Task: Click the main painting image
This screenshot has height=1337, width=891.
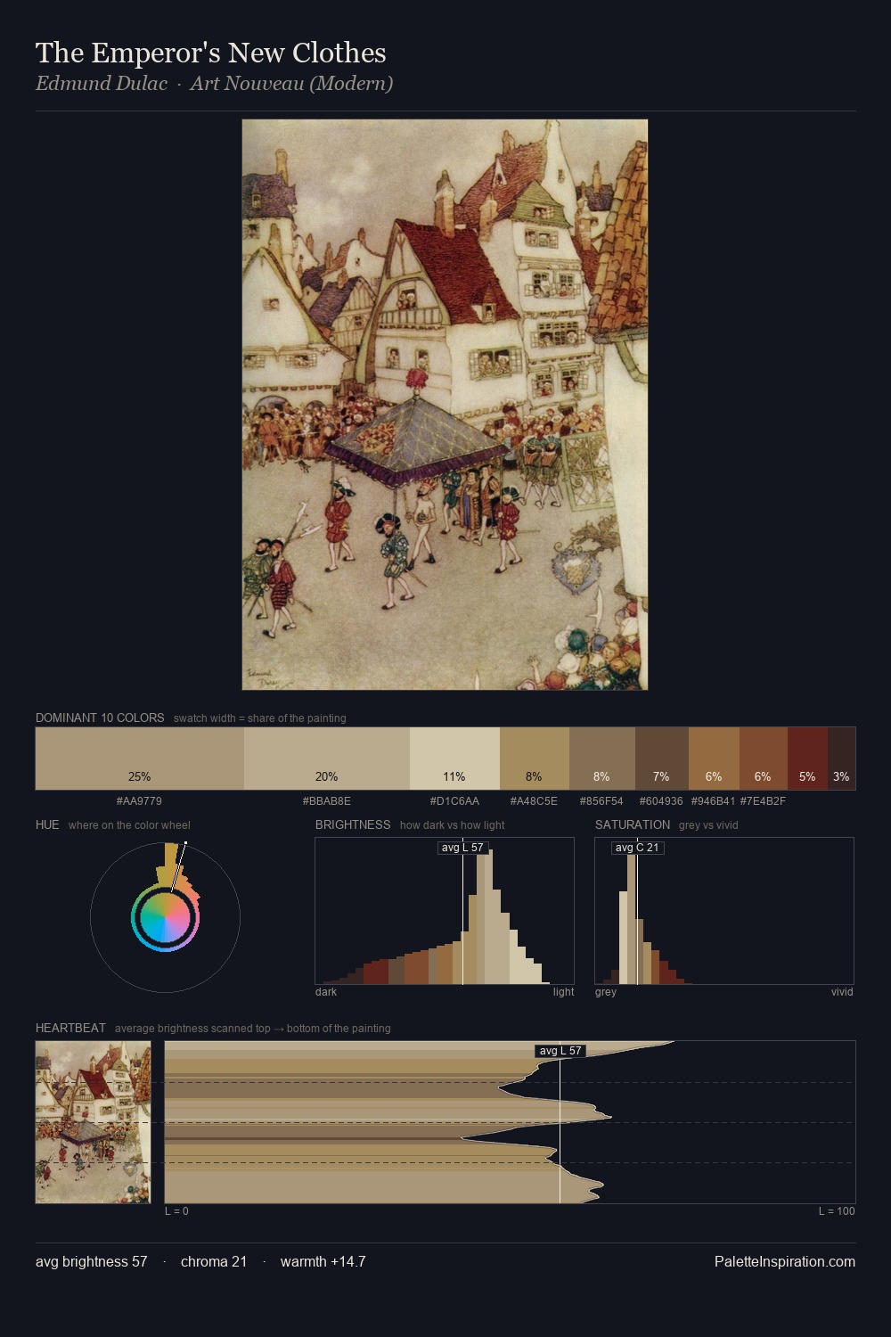Action: (445, 405)
